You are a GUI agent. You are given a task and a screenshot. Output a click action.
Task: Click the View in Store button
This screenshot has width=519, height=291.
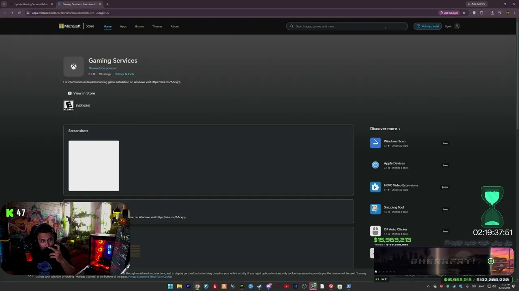pyautogui.click(x=81, y=93)
